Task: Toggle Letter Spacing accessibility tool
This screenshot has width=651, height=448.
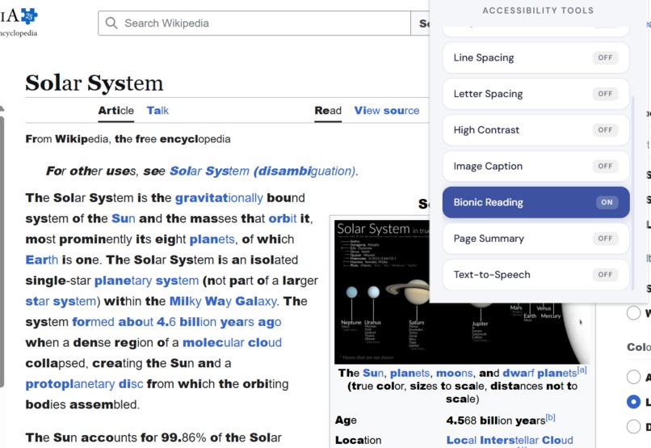Action: [535, 94]
